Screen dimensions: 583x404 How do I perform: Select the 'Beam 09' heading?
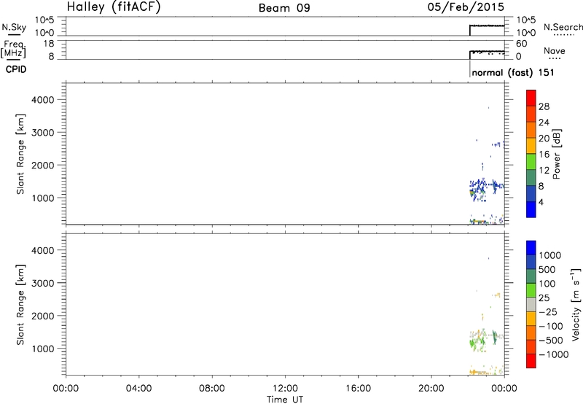click(284, 8)
